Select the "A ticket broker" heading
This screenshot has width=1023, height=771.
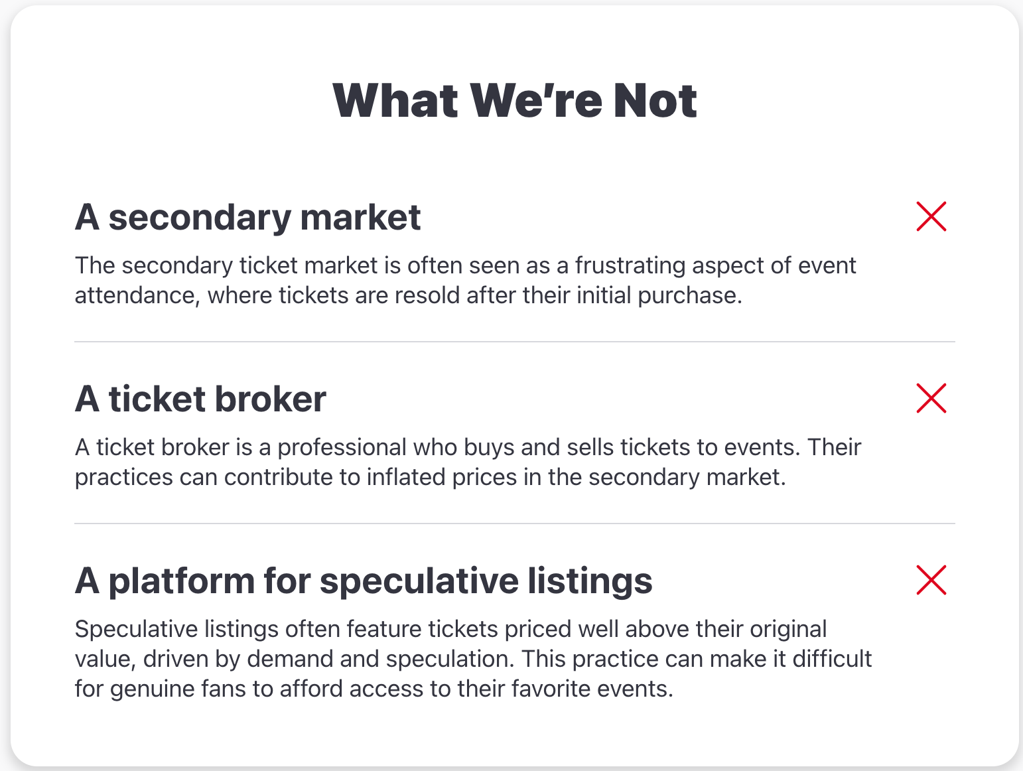pos(200,399)
